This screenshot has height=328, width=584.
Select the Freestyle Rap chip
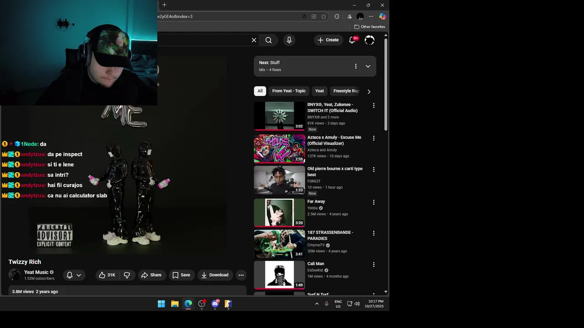click(x=346, y=91)
